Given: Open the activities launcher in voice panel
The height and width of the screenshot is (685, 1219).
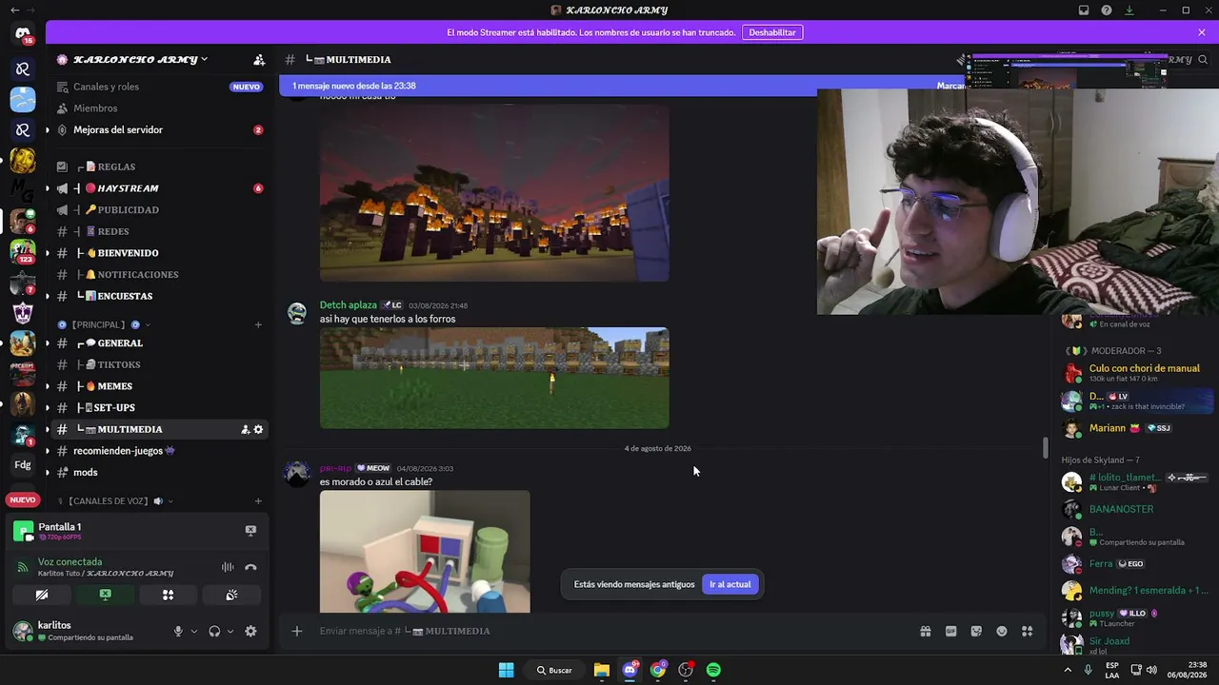Looking at the screenshot, I should point(168,595).
